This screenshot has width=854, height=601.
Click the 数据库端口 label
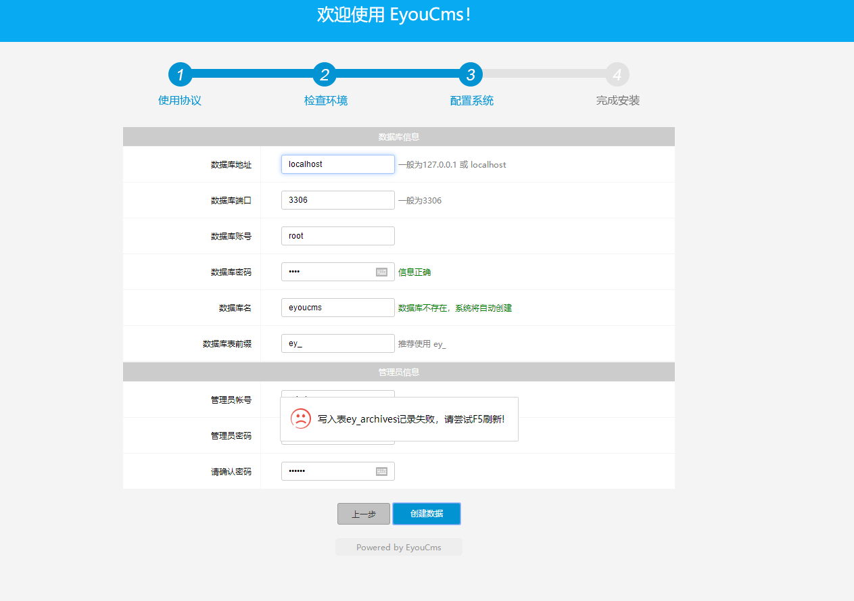point(231,201)
